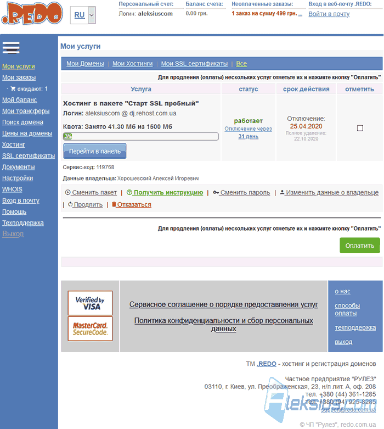This screenshot has width=384, height=429.
Task: Click Выход in the sidebar
Action: 13,234
